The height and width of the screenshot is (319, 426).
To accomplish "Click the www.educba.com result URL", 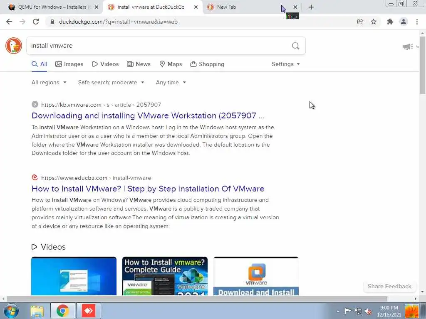I will tap(96, 178).
